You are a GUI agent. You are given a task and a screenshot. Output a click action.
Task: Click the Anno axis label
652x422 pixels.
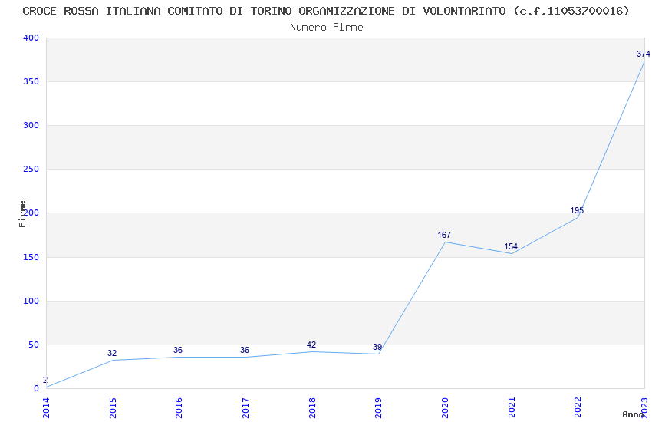(x=633, y=414)
